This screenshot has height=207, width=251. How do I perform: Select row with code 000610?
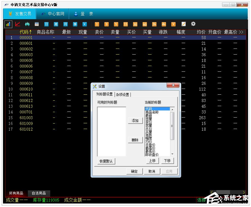(126, 89)
